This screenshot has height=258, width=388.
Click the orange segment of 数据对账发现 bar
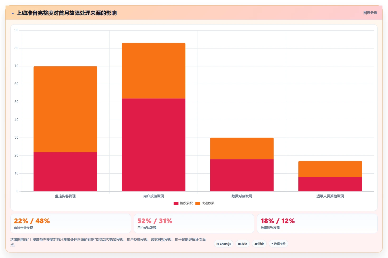[x=242, y=148]
